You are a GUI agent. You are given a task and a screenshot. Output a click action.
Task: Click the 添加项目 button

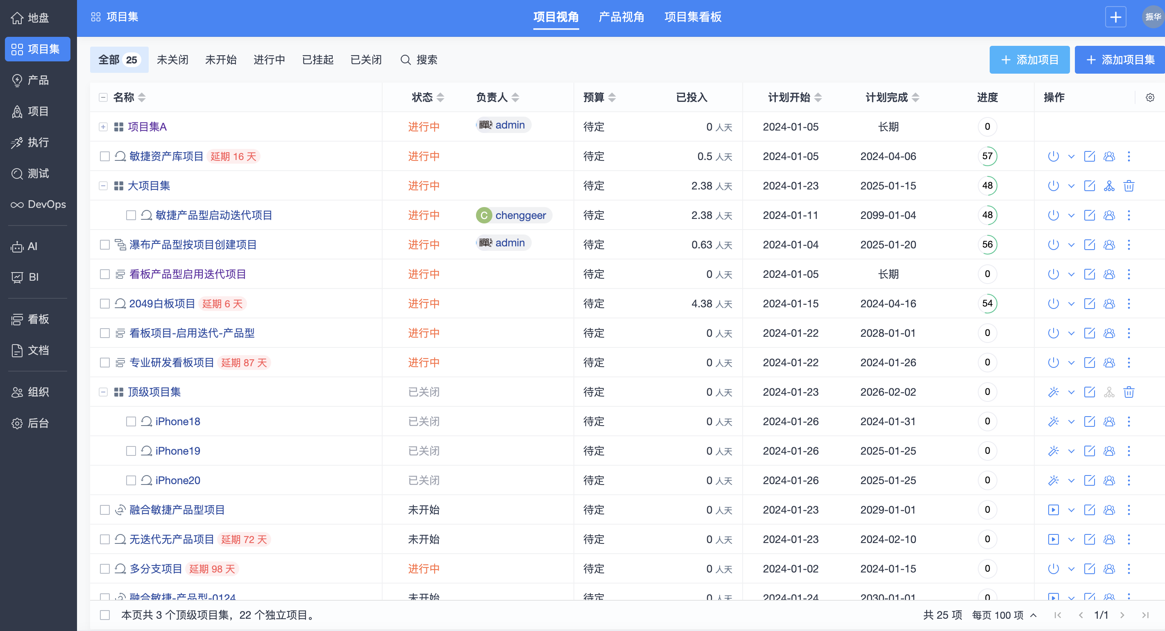[1029, 60]
